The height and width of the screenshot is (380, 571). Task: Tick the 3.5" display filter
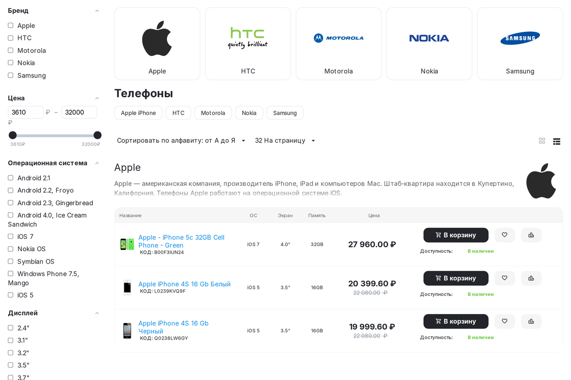click(10, 365)
